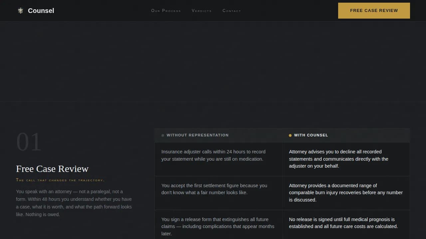Select the gold dot beside WITH COUNSEL

pos(290,135)
